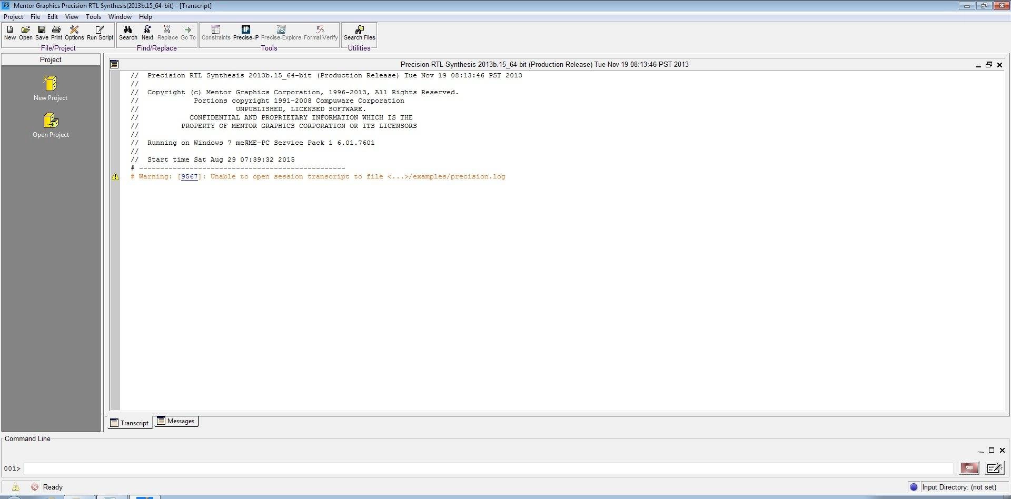Open the Window menu
The height and width of the screenshot is (499, 1011).
pyautogui.click(x=120, y=17)
